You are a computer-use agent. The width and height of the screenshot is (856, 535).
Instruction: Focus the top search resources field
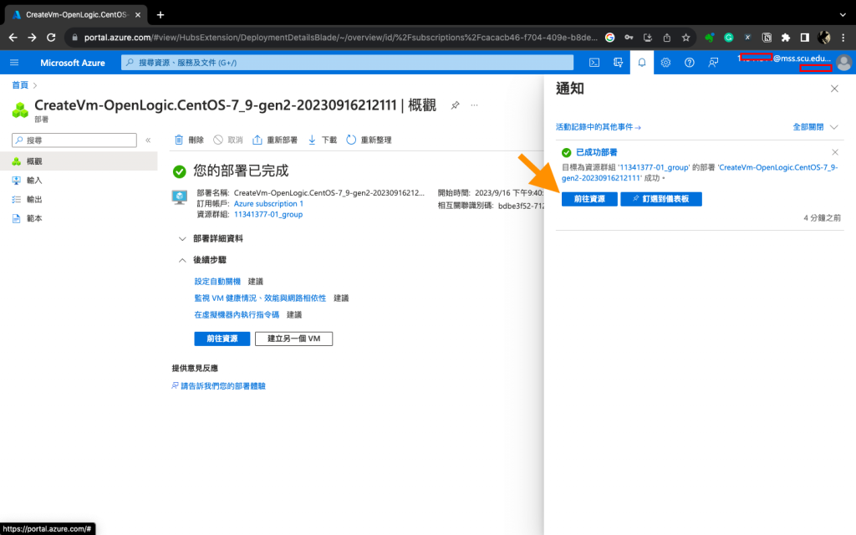click(347, 63)
